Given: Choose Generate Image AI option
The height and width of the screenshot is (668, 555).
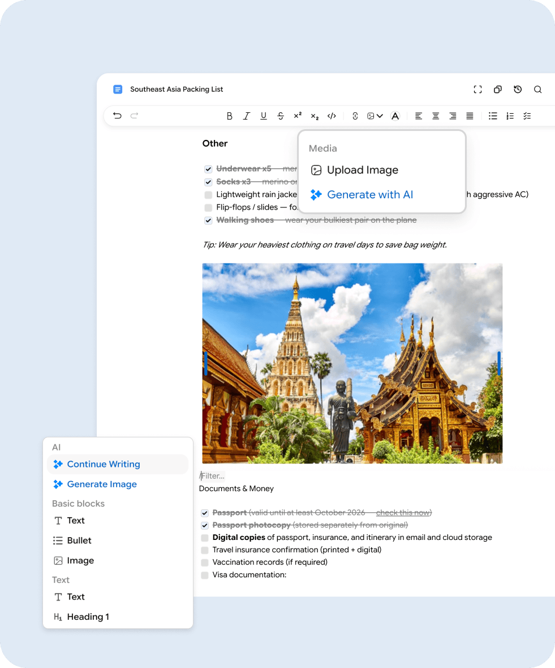Looking at the screenshot, I should pos(118,484).
